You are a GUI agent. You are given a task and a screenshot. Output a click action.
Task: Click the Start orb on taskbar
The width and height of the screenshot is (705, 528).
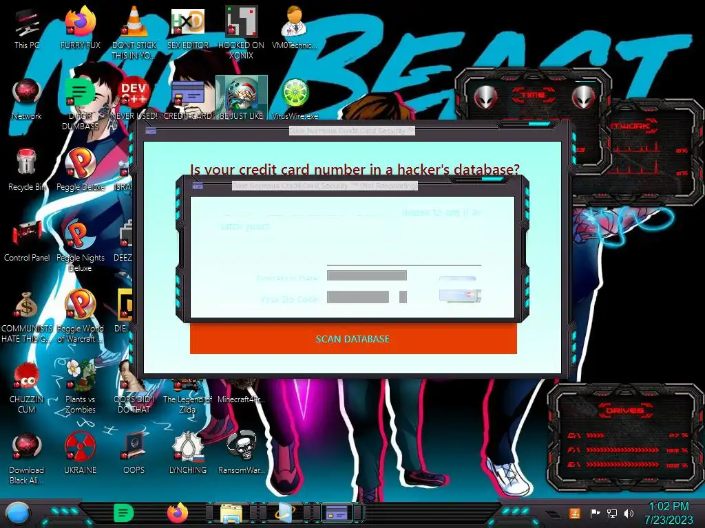18,513
